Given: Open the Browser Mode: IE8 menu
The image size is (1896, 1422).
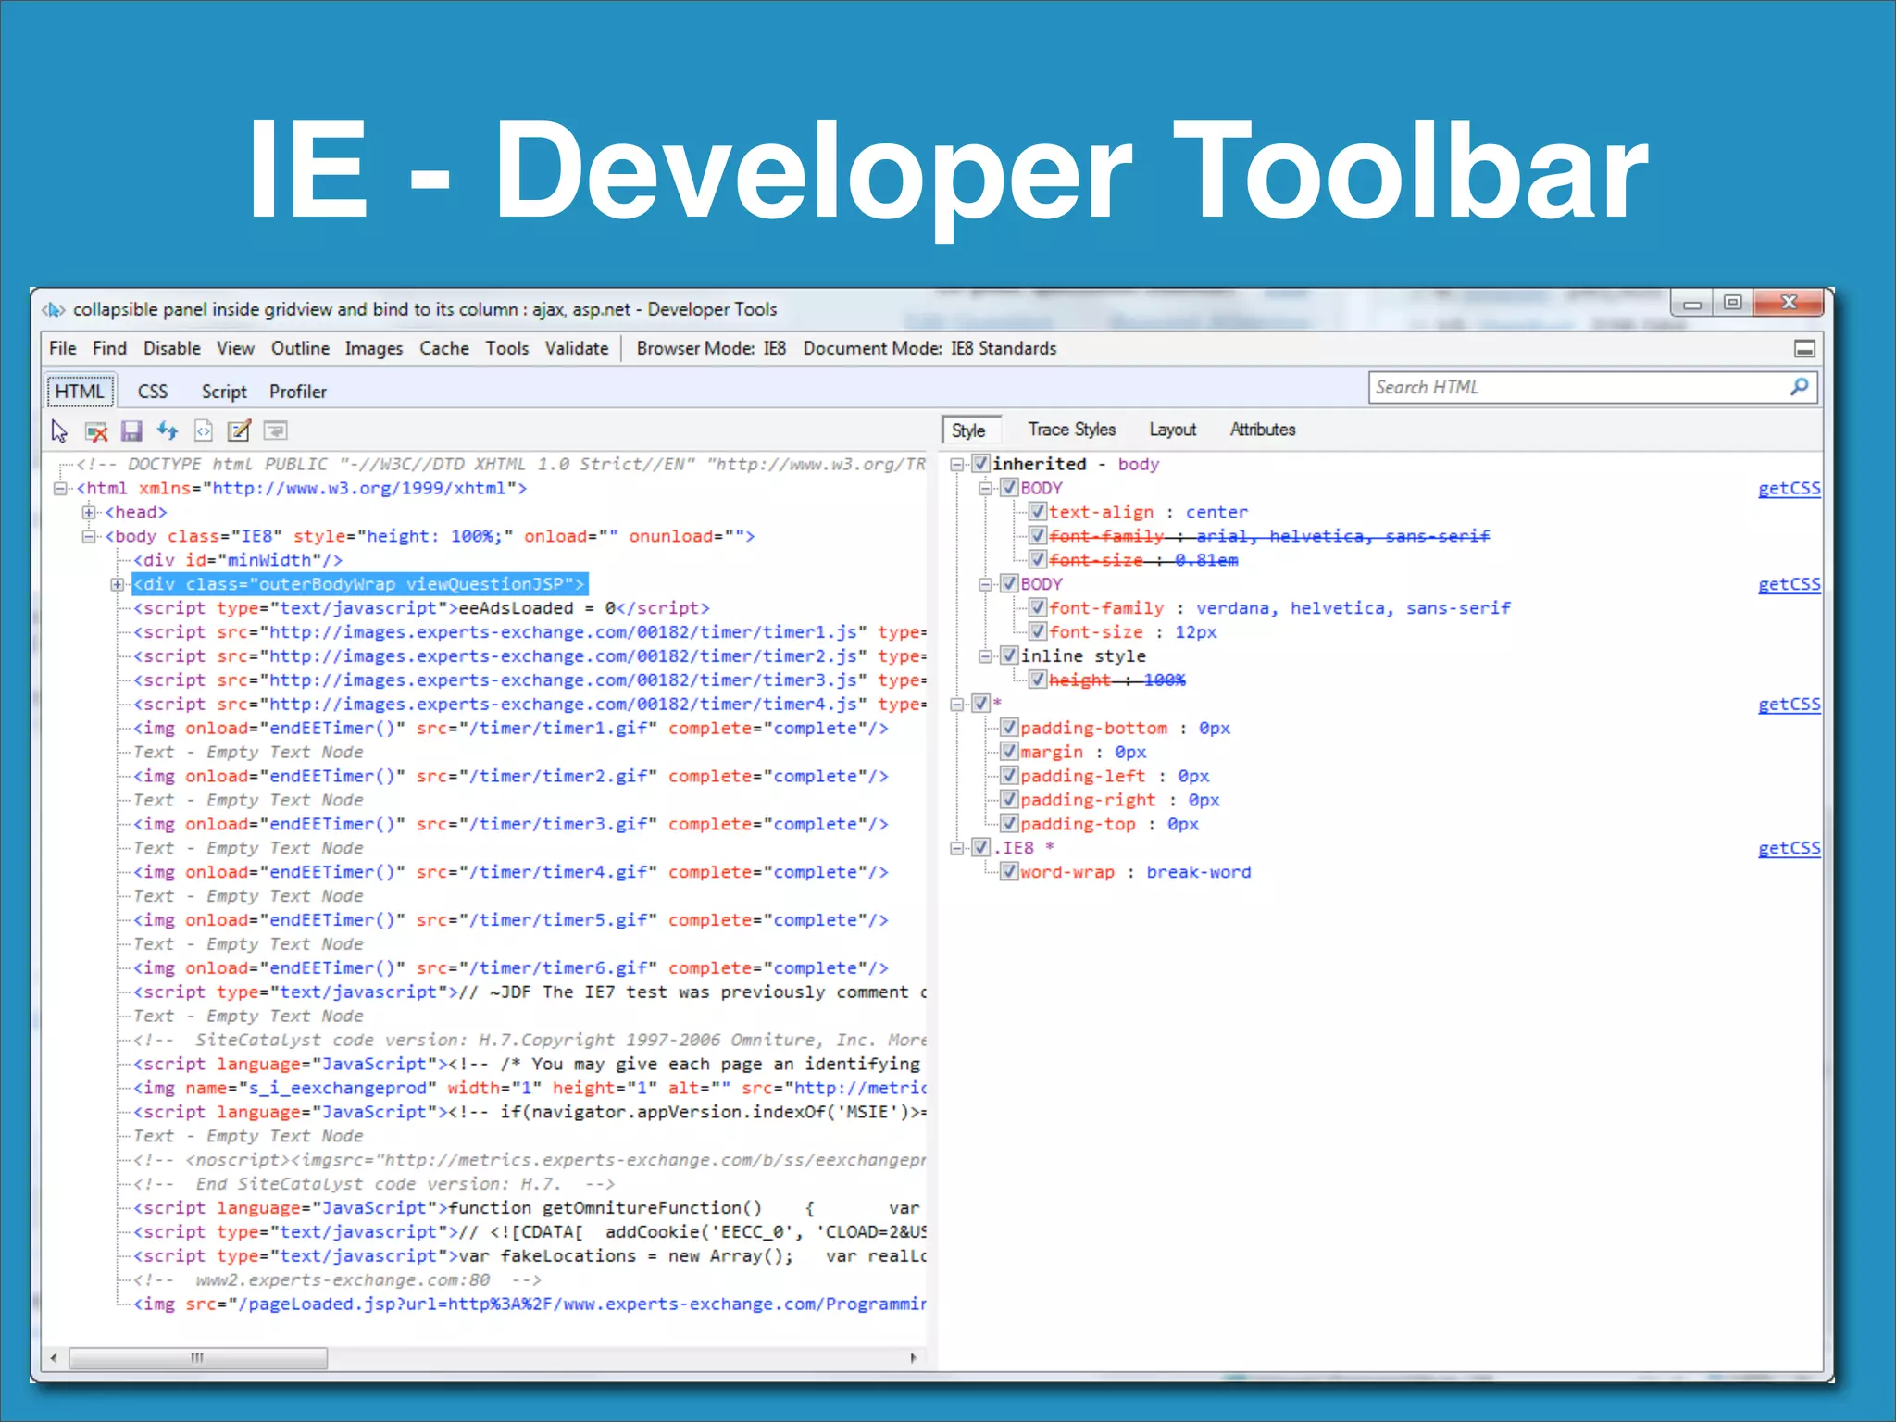Looking at the screenshot, I should (x=711, y=349).
